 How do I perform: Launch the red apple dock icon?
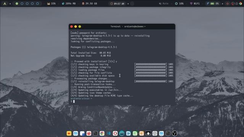89,133
